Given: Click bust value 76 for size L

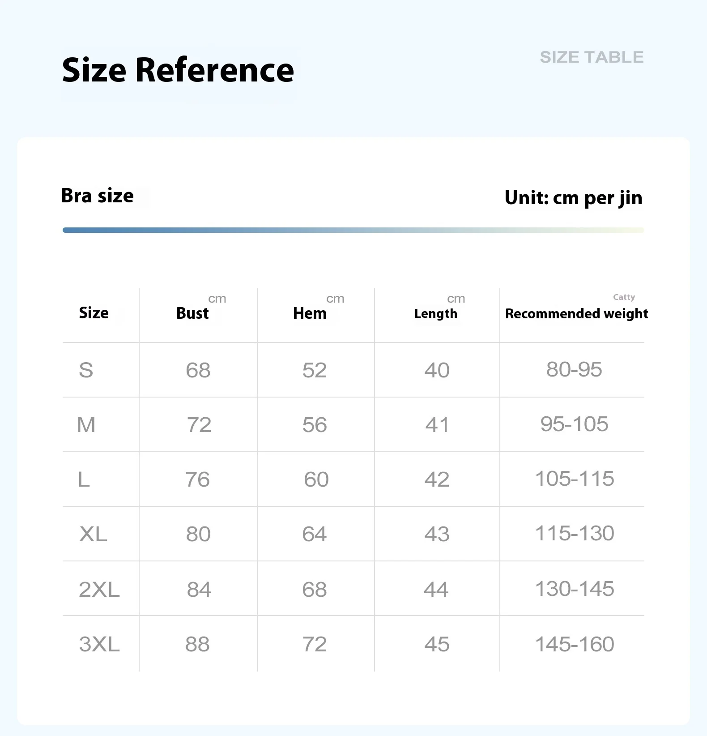Looking at the screenshot, I should pyautogui.click(x=197, y=480).
